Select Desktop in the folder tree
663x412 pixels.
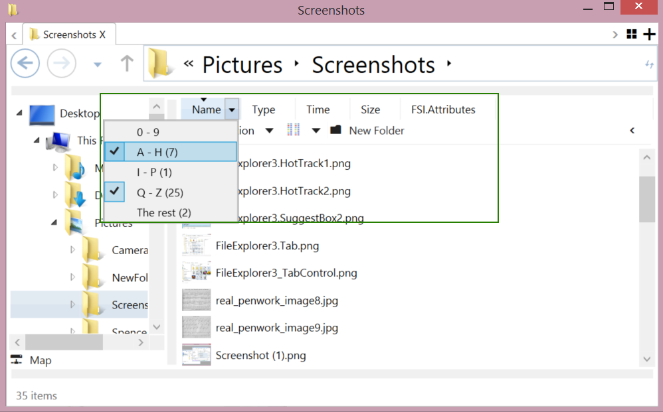(x=80, y=113)
